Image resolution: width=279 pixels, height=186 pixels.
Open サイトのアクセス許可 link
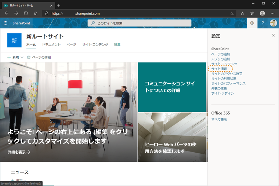(227, 74)
